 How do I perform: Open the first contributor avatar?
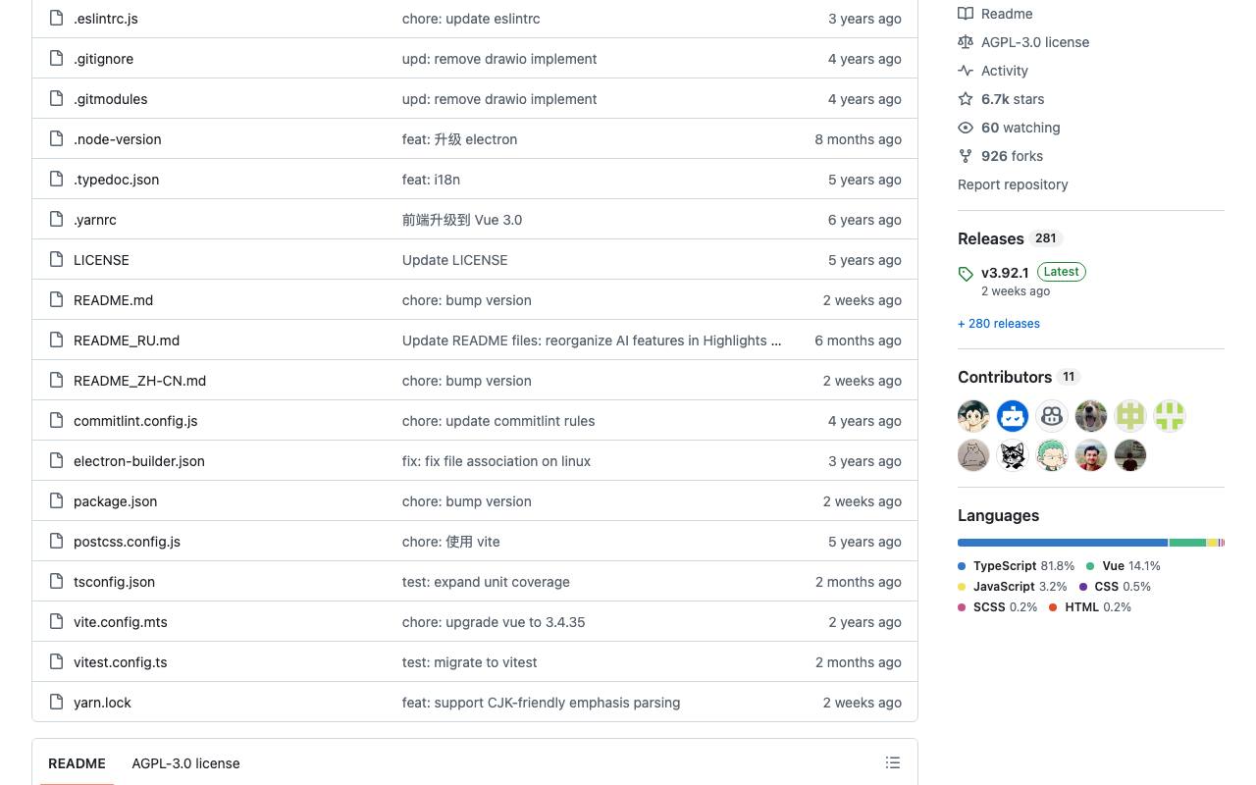pos(973,416)
